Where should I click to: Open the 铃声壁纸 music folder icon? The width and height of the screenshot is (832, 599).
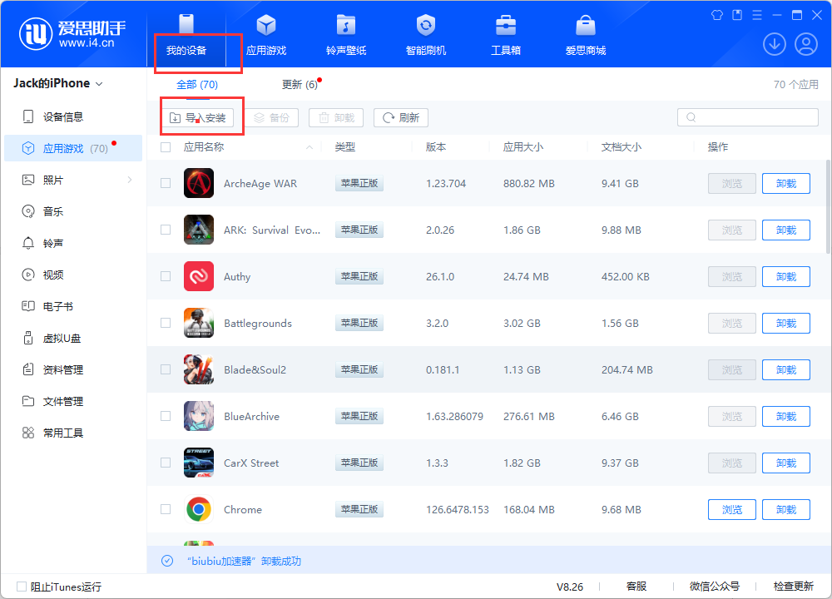click(346, 25)
